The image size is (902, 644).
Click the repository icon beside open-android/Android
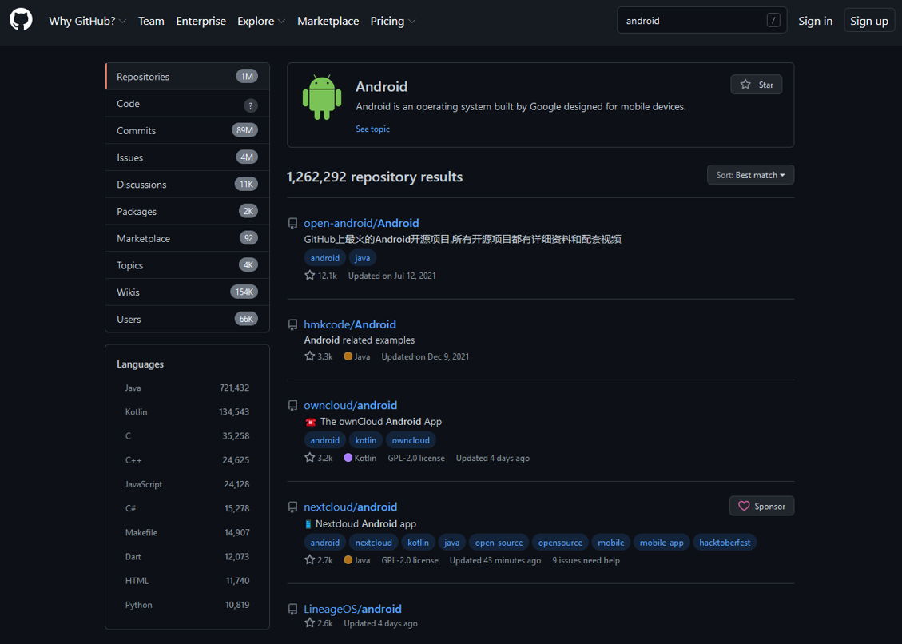pos(292,223)
